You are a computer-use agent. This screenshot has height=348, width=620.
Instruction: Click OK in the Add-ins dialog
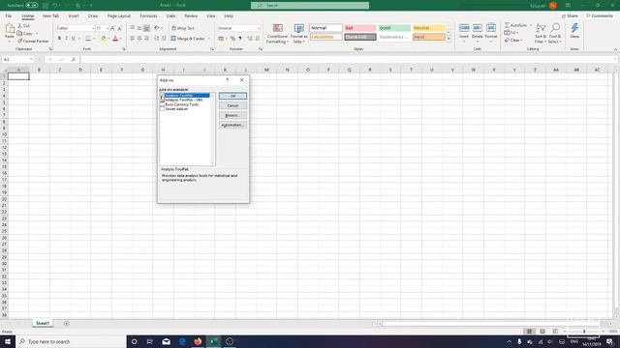[232, 97]
